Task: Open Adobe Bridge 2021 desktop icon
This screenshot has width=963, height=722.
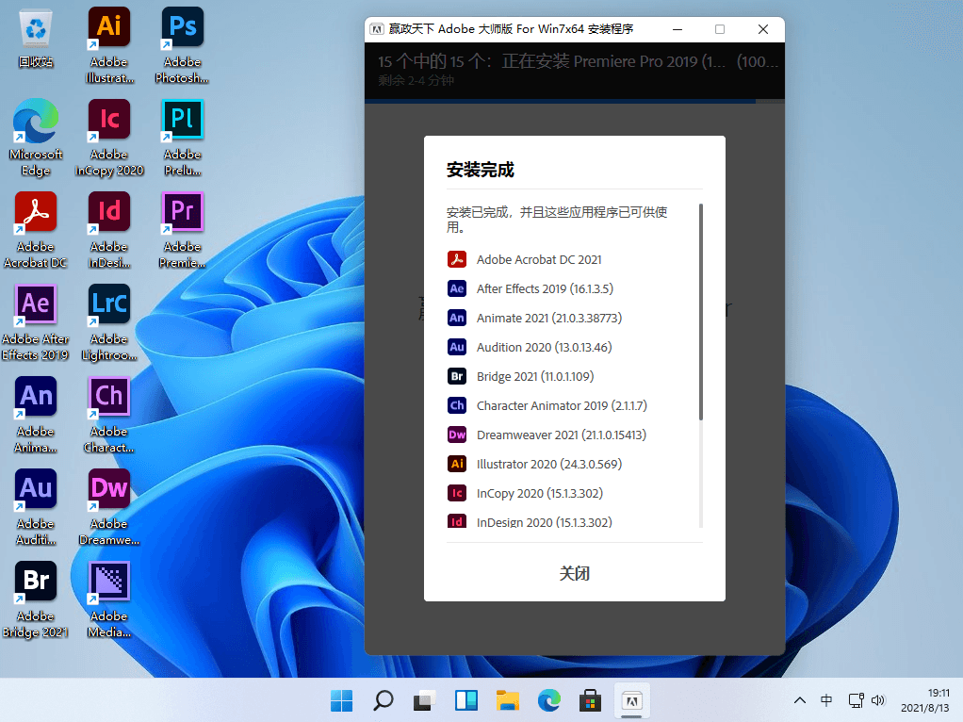Action: coord(36,599)
